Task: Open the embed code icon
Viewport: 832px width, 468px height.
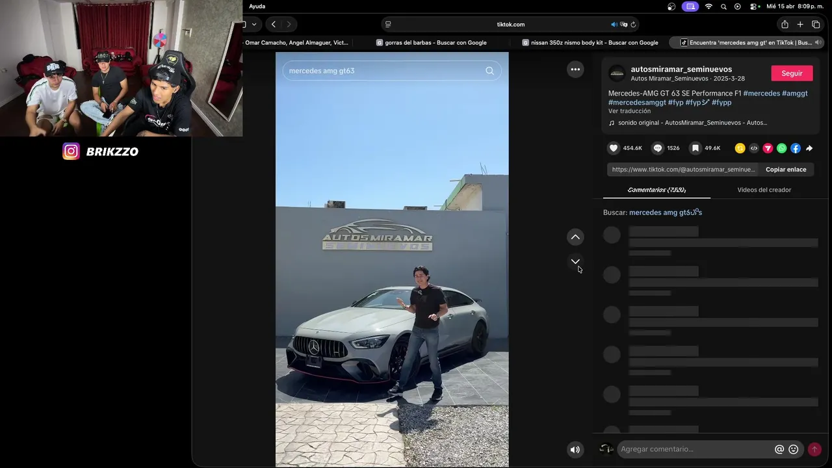Action: pos(754,148)
